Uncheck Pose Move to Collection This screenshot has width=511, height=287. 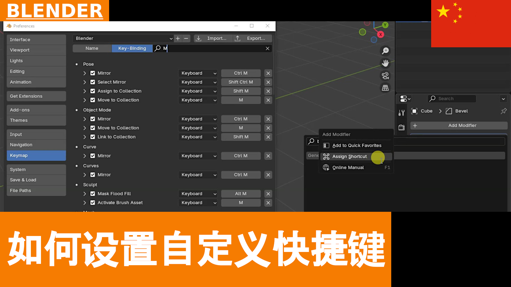[93, 100]
